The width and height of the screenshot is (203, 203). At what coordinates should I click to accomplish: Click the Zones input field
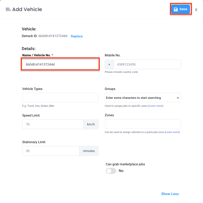(143, 124)
